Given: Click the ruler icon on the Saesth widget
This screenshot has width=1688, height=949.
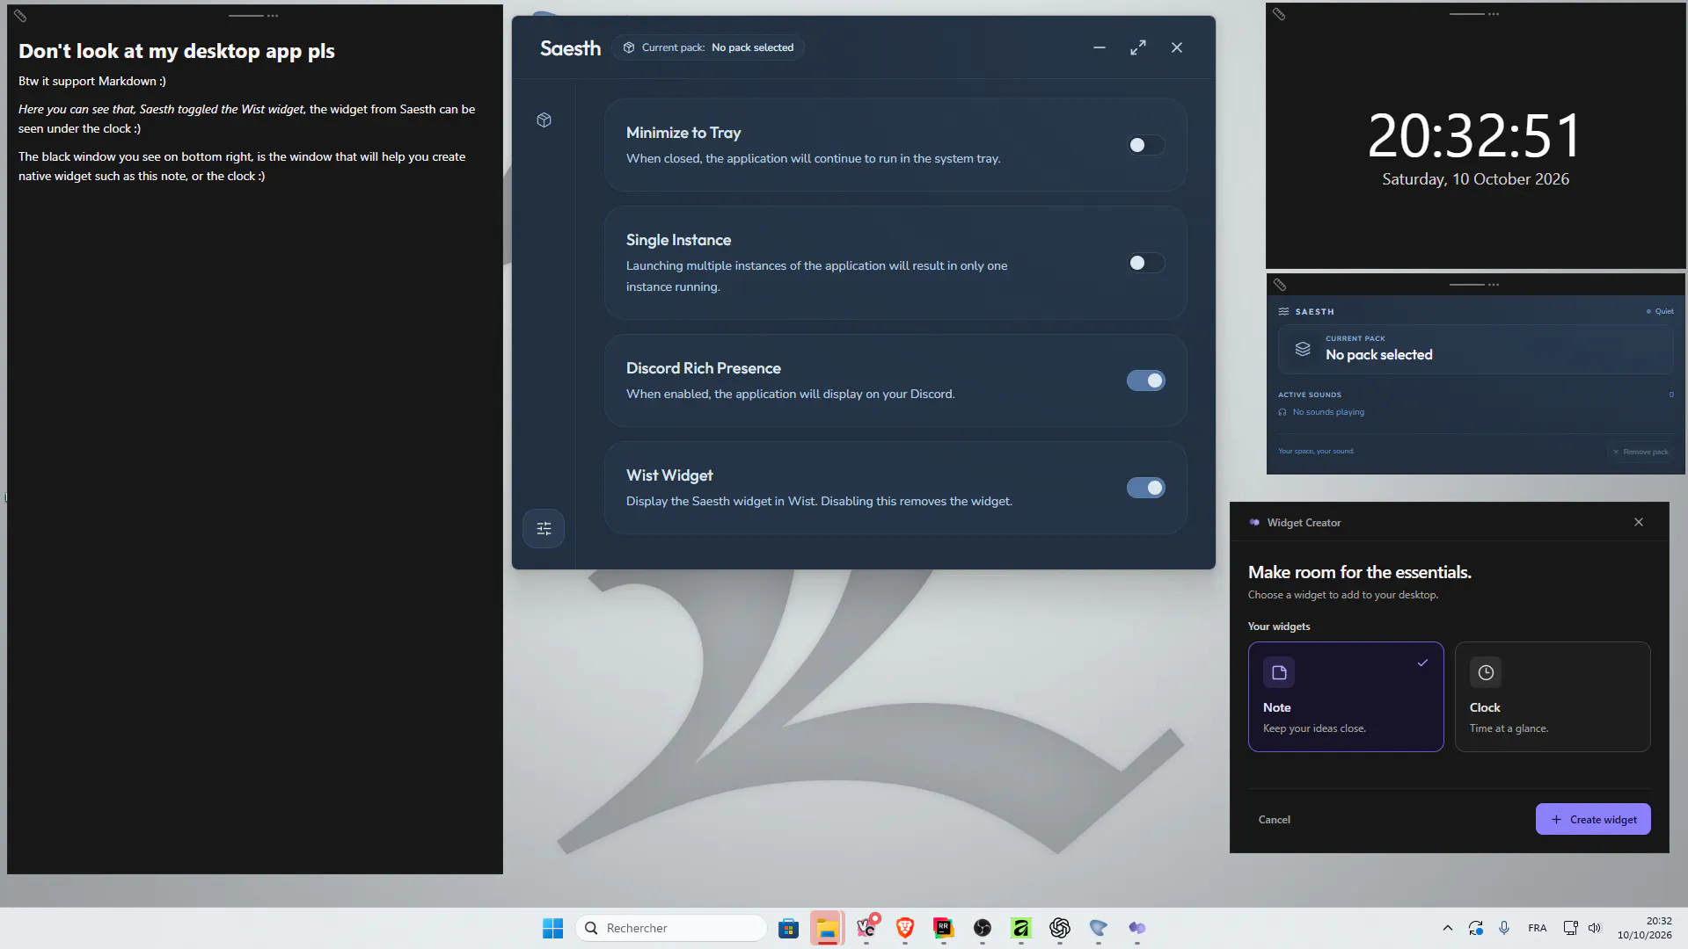Looking at the screenshot, I should (x=1280, y=285).
